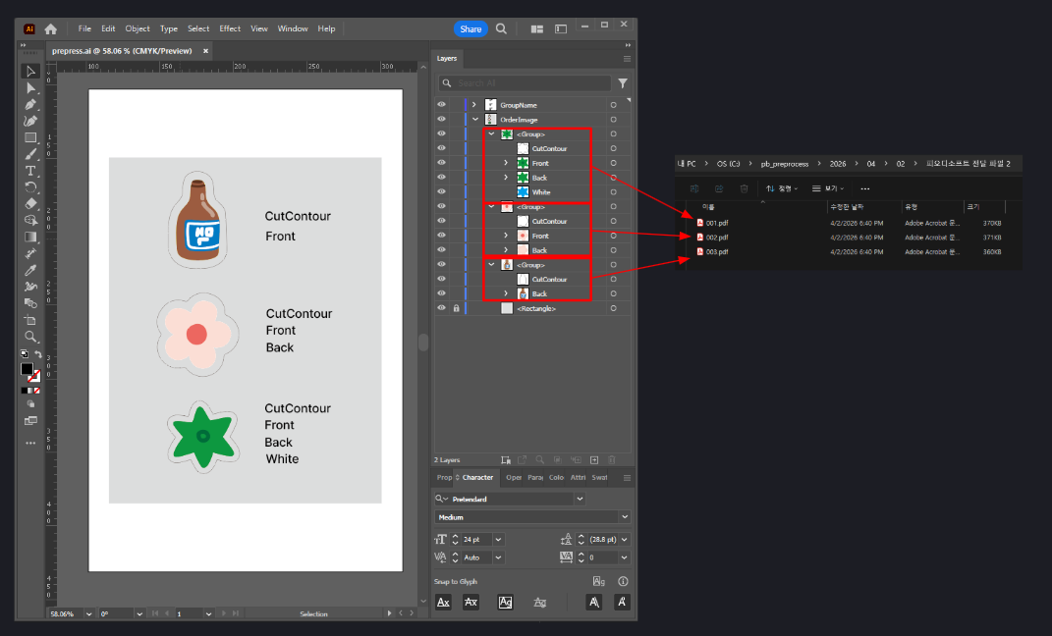
Task: Click the layer filter funnel icon
Action: [623, 83]
